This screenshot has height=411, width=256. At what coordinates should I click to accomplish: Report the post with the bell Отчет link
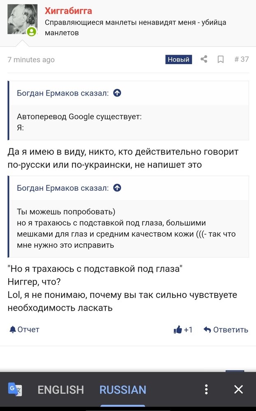[24, 330]
